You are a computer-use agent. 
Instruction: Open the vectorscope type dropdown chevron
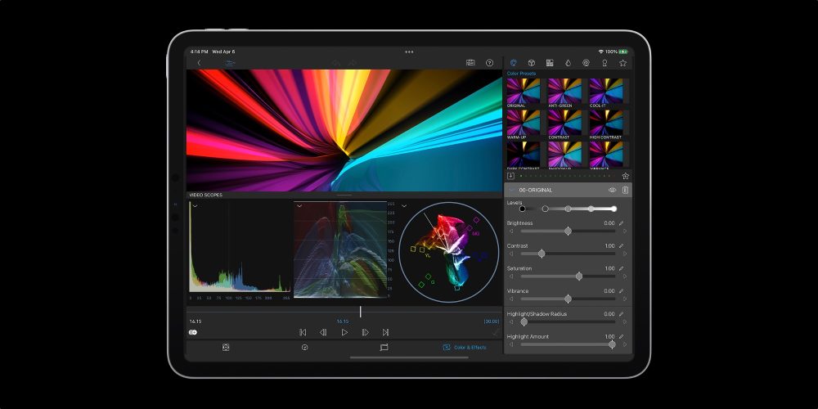click(x=404, y=206)
